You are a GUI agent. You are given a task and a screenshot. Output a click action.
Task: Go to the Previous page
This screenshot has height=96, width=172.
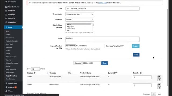pyautogui.click(x=146, y=94)
